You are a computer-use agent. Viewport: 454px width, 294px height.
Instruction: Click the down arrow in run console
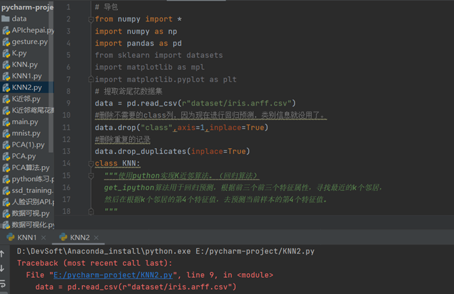pos(2,268)
